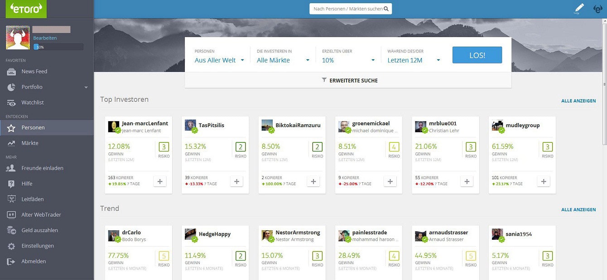Open the Personen 'Aus Aller Welt' dropdown
Viewport: 607px width, 280px height.
219,60
